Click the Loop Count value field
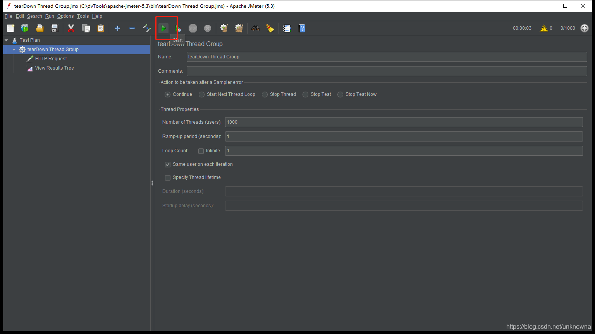The width and height of the screenshot is (595, 334). [404, 151]
